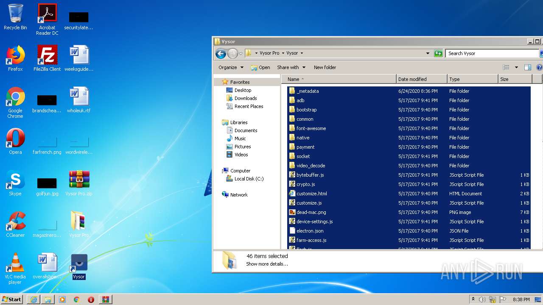Select the _metadata folder row
Viewport: 543px width, 305px height.
tap(409, 91)
